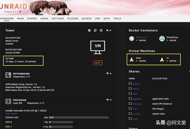Screen dimensions: 190x129
Task: Open the Dashboard tab
Action: [7, 18]
